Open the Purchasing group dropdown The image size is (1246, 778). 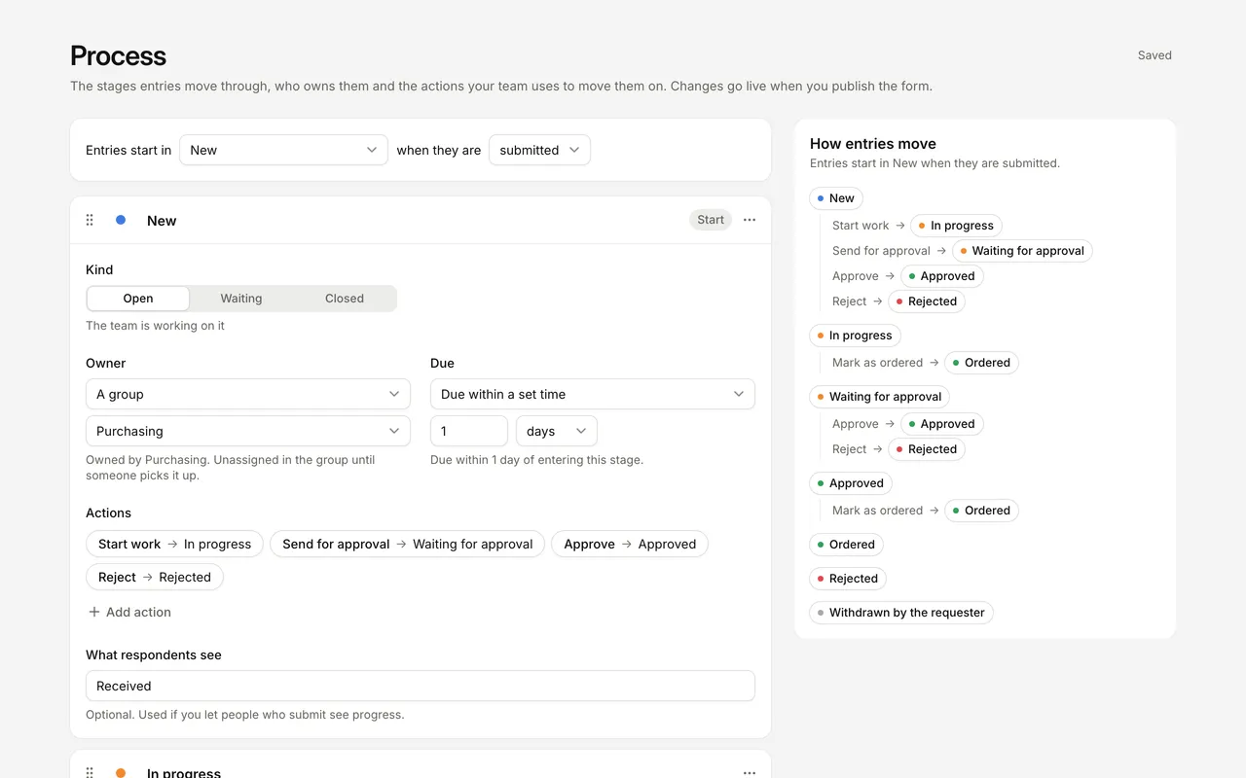[248, 431]
